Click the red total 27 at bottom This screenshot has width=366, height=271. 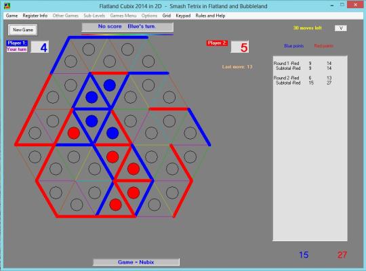coord(342,255)
